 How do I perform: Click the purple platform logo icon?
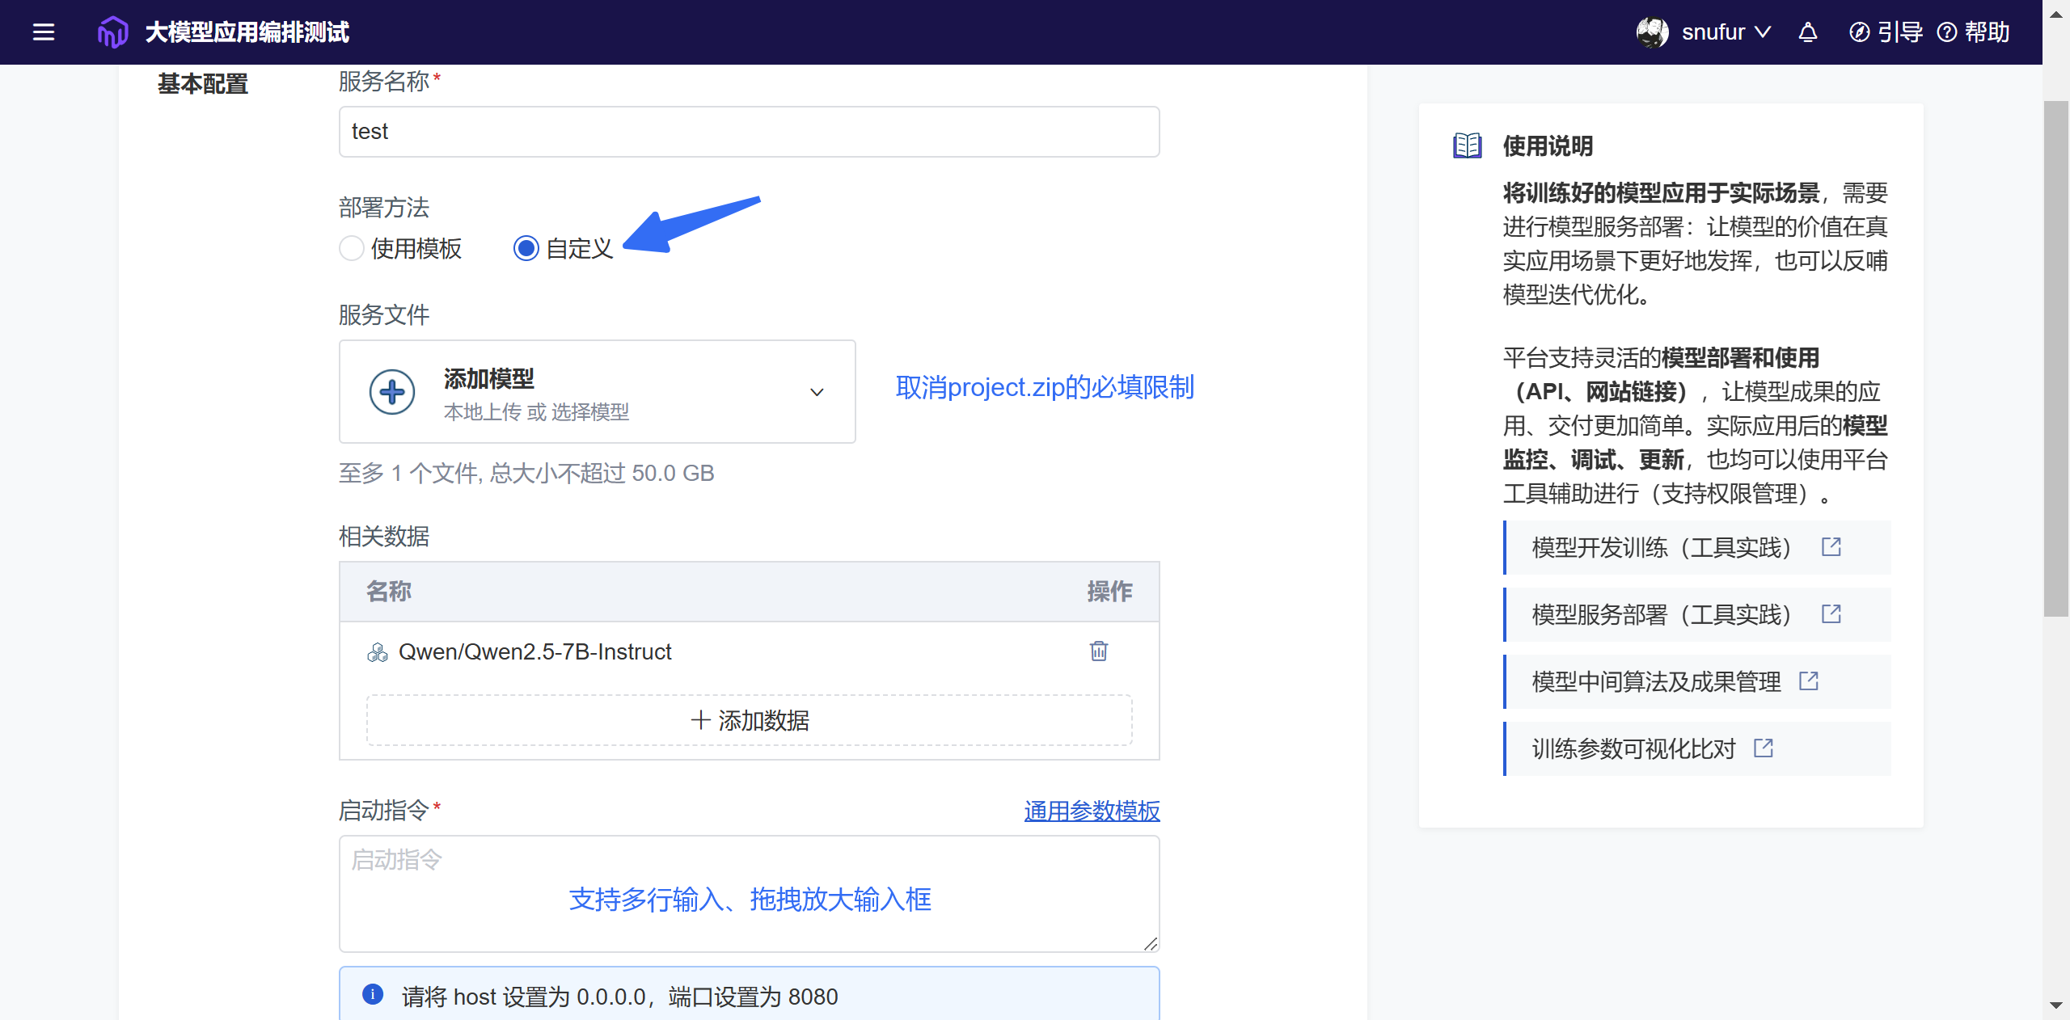point(112,32)
